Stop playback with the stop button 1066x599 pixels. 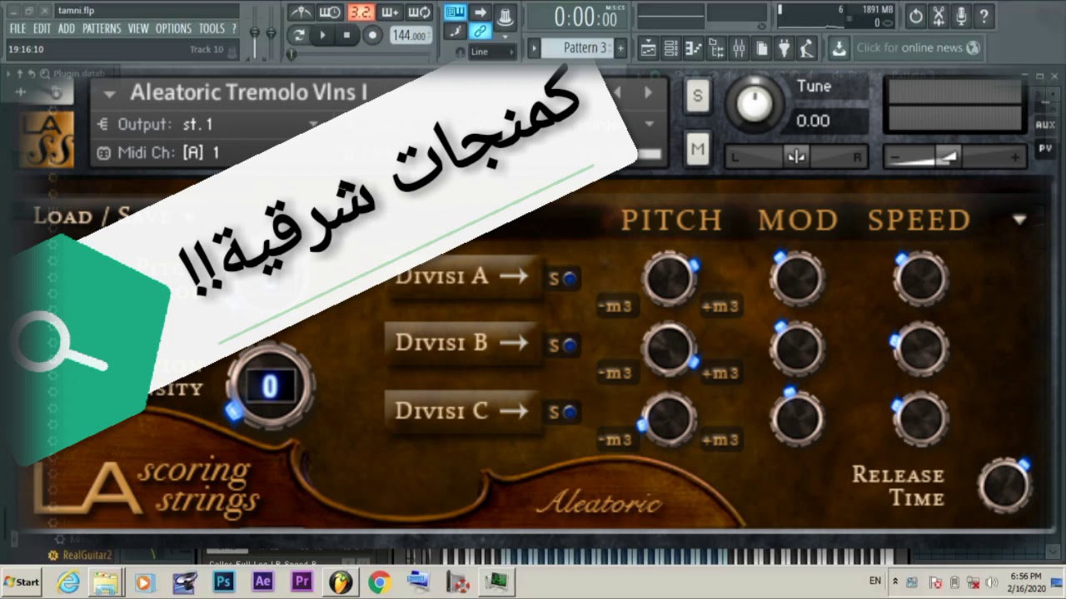[347, 35]
